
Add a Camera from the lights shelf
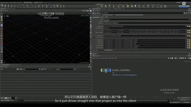tap(98, 6)
